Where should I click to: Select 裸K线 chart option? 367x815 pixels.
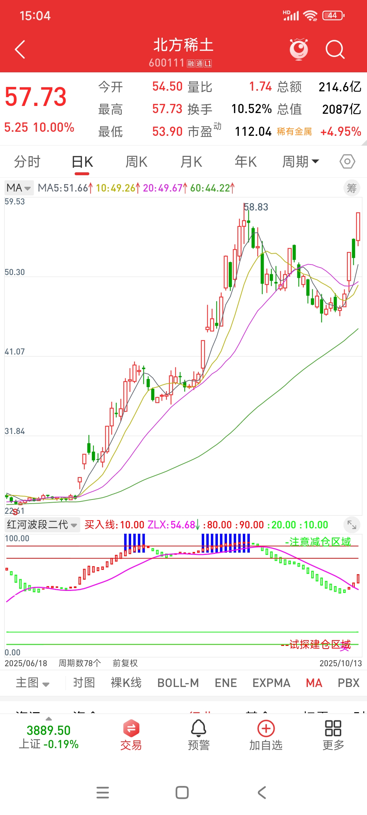pyautogui.click(x=126, y=683)
